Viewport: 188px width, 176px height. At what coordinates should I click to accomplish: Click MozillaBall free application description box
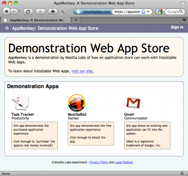tap(91, 133)
